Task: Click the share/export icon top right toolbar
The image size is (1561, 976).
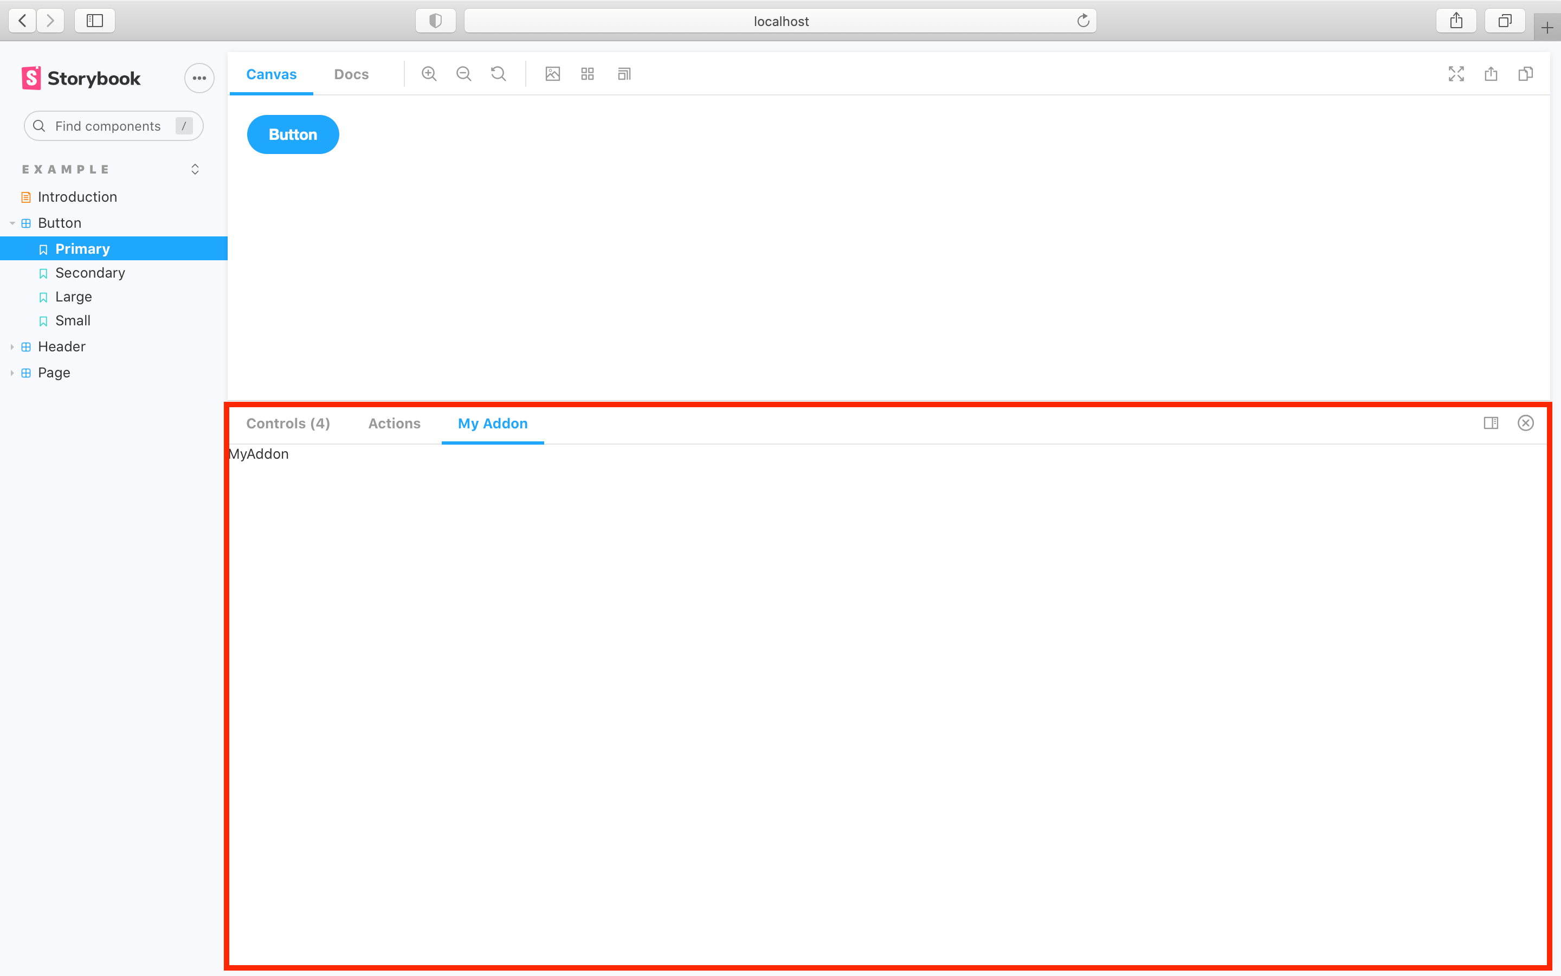Action: (x=1491, y=73)
